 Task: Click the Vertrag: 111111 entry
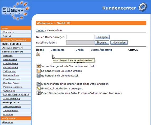16,103
